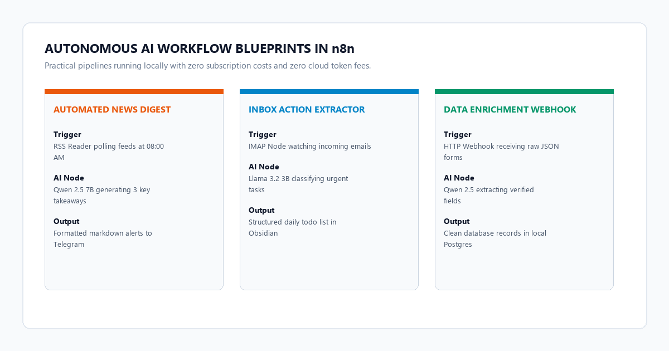669x351 pixels.
Task: Click 'HTTP Webhook receiving raw JSON forms' text
Action: coord(502,152)
